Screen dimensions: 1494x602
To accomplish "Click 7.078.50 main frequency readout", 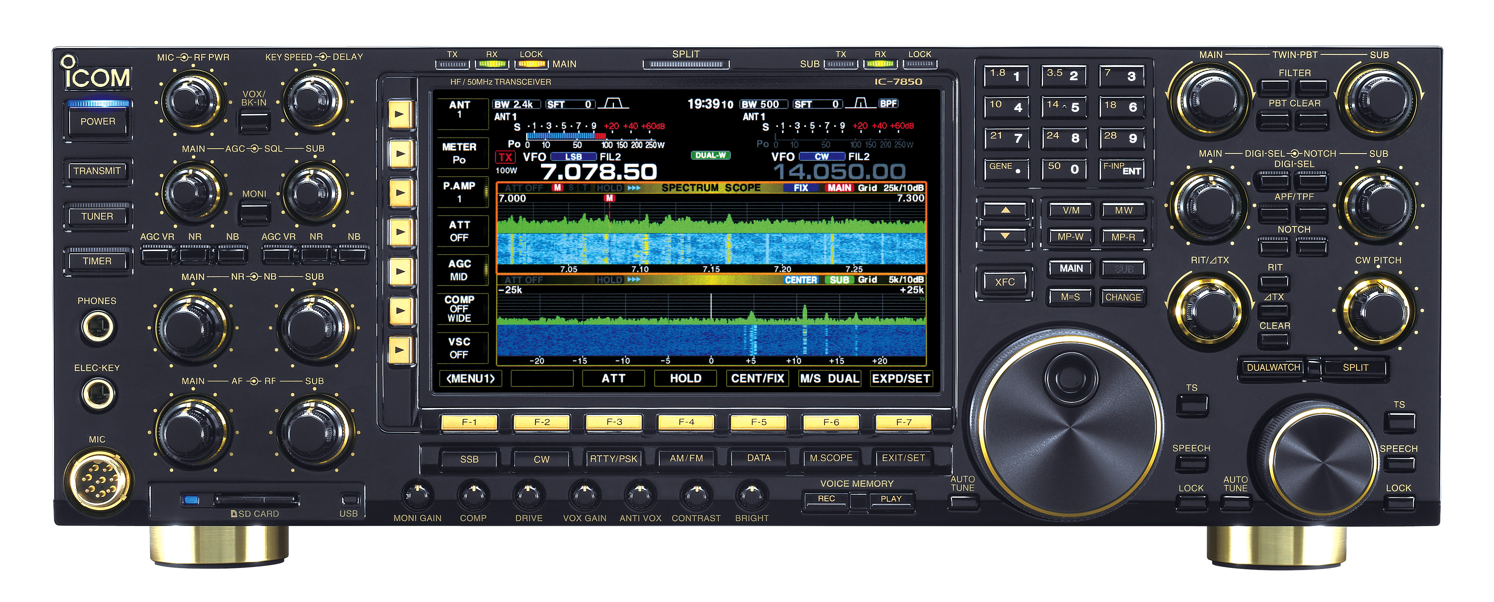I will (598, 172).
